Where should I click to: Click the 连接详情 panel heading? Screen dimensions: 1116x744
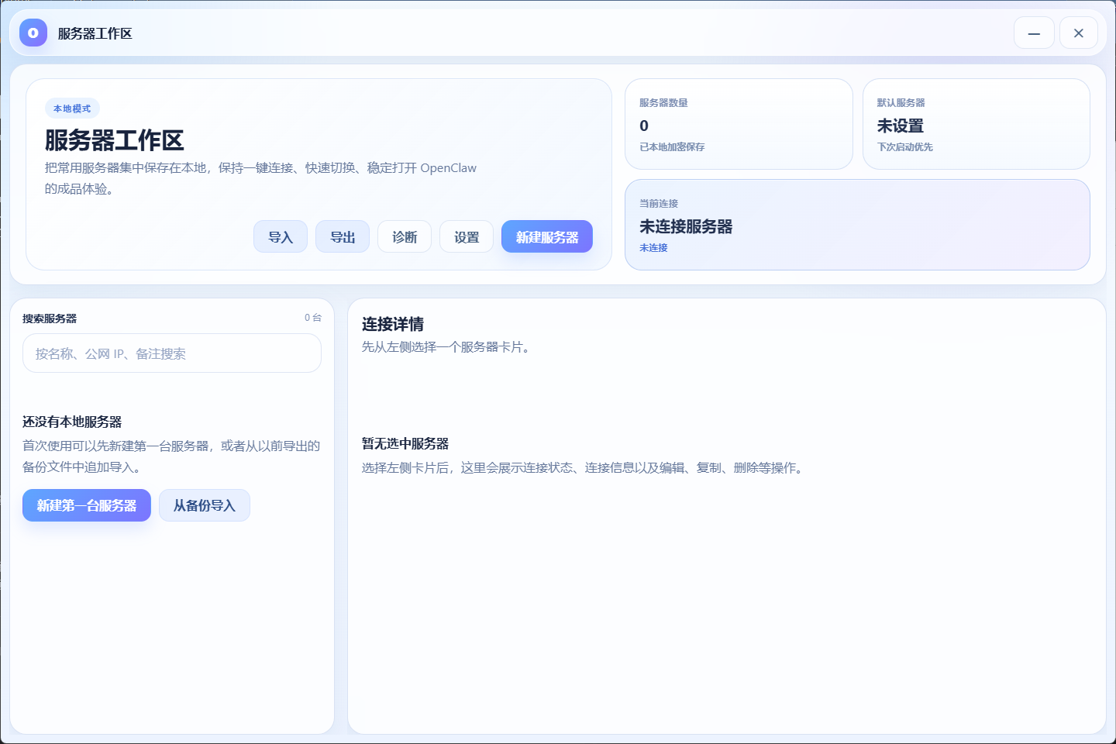coord(391,324)
